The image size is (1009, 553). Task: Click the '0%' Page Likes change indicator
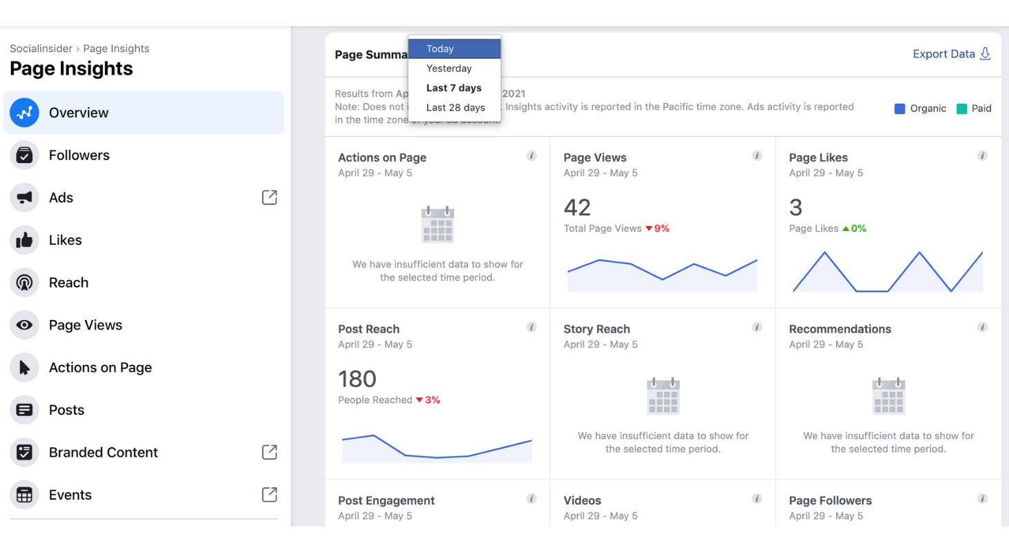pos(854,228)
